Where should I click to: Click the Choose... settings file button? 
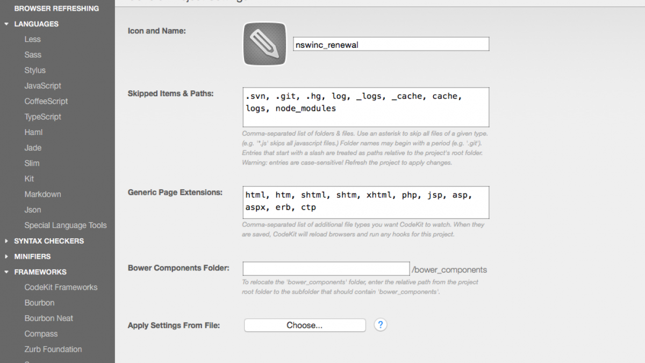(305, 325)
